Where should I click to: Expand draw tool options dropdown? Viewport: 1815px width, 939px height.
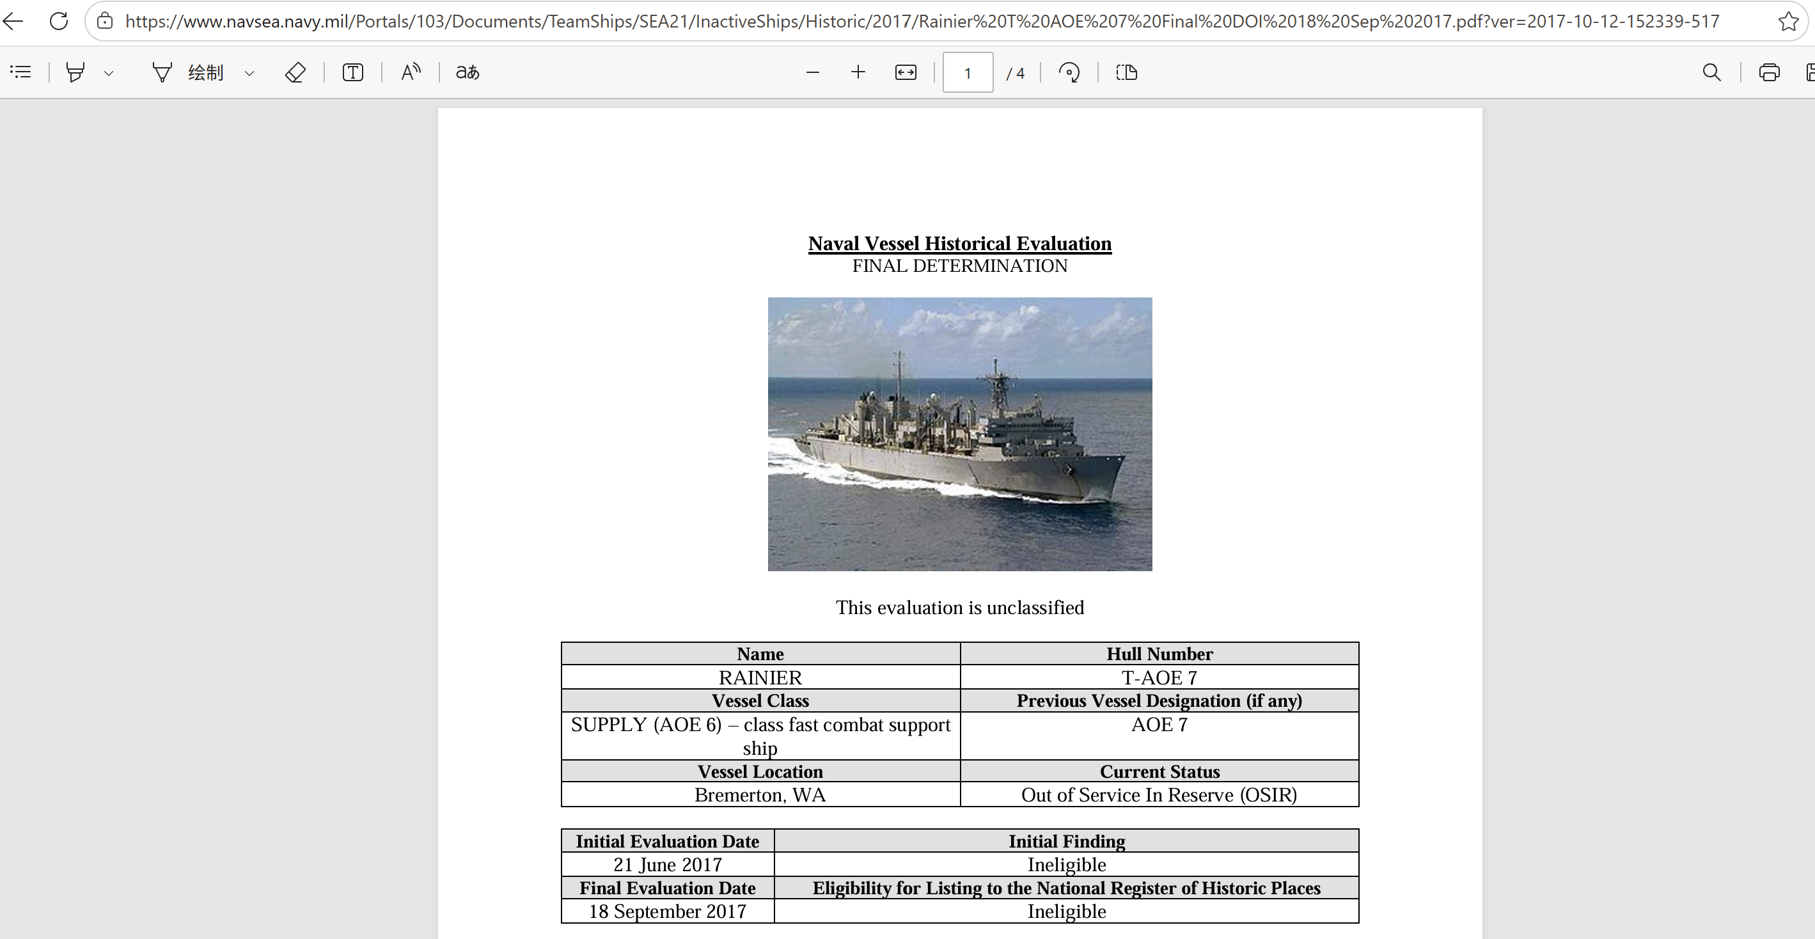point(249,73)
